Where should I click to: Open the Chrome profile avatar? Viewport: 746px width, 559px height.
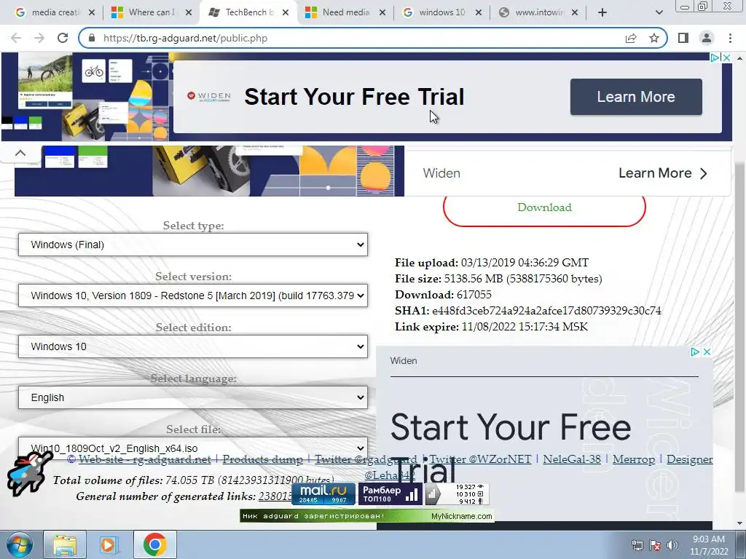coord(707,38)
